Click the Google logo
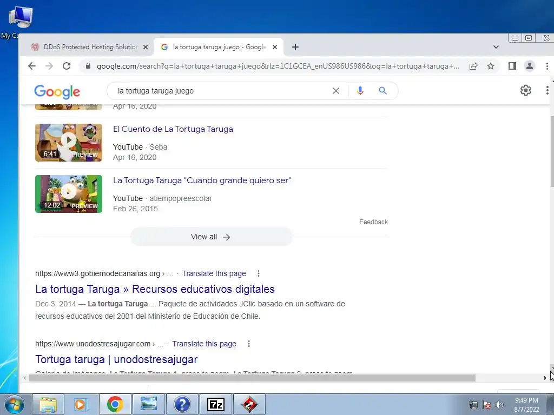The height and width of the screenshot is (415, 554). (57, 92)
